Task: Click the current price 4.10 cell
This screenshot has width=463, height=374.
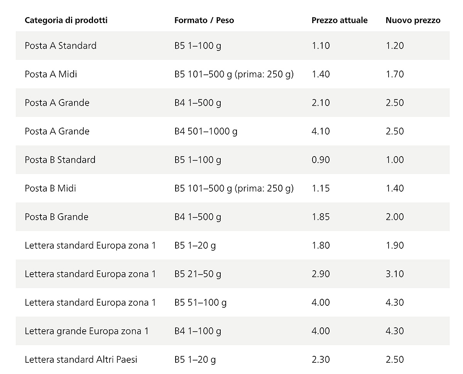Action: (321, 131)
